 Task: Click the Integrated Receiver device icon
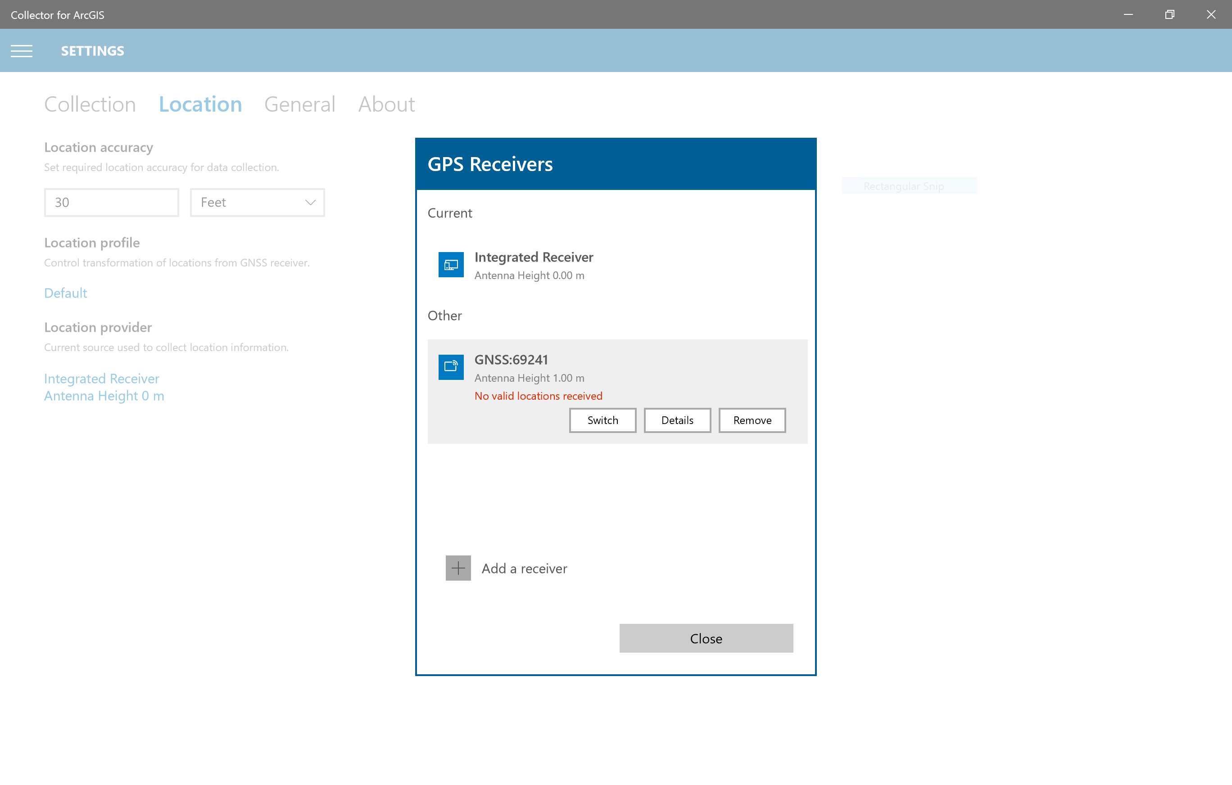point(451,265)
